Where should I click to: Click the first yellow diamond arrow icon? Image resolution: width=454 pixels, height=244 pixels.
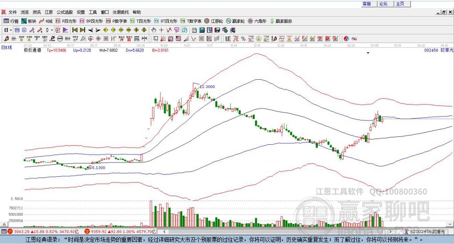tap(106, 30)
